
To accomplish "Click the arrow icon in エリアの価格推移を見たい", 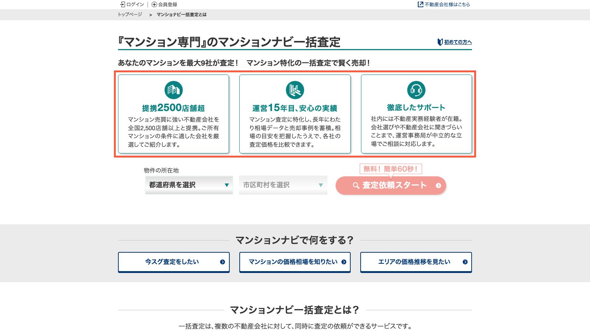I will click(465, 262).
